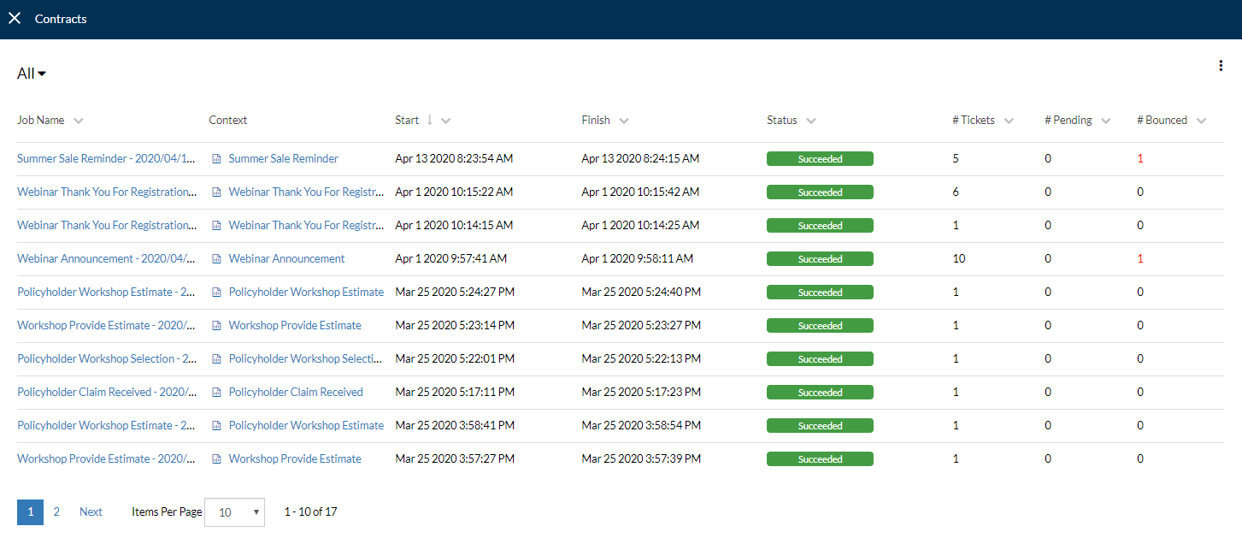
Task: Click Succeeded status bar for Webinar Announcement
Action: point(820,259)
